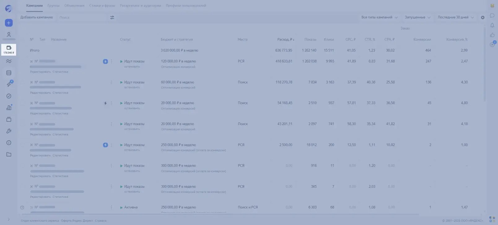Open table settings gear icon
The image size is (498, 225).
(x=483, y=18)
